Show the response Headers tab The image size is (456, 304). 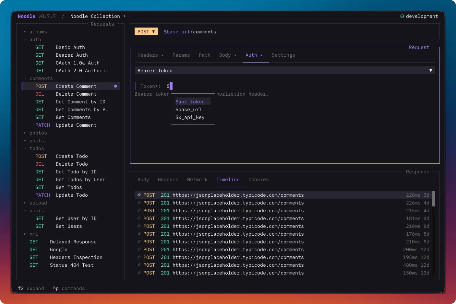click(x=168, y=180)
